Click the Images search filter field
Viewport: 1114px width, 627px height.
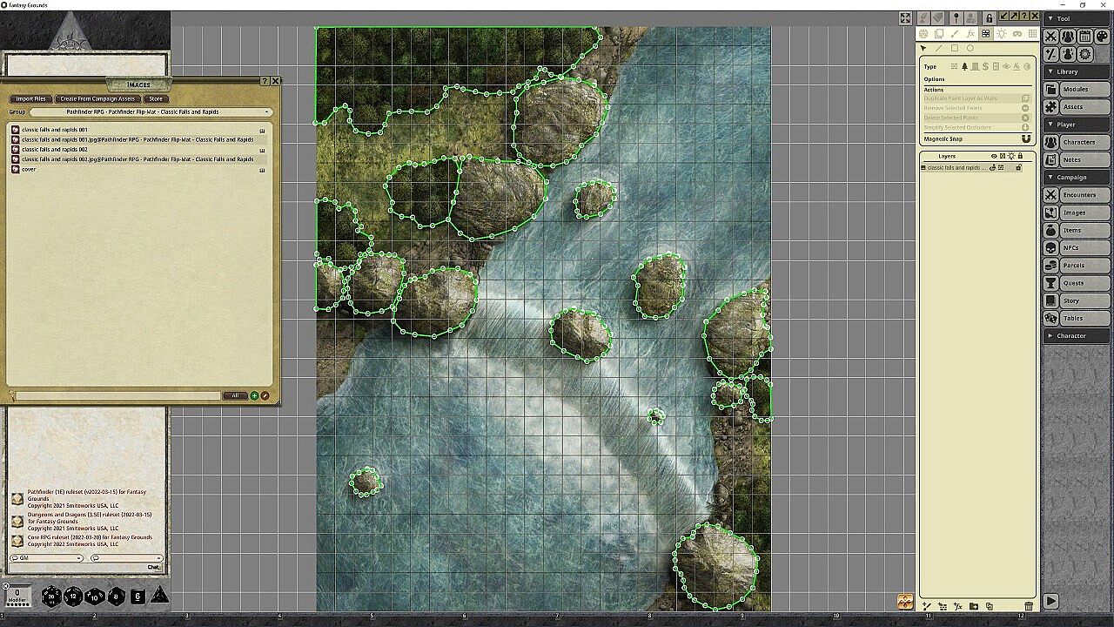117,395
